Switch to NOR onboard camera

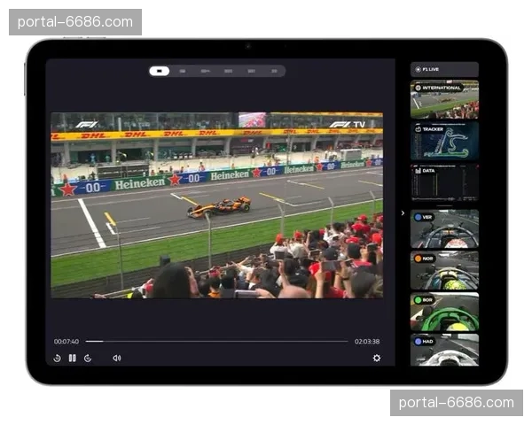click(x=444, y=270)
